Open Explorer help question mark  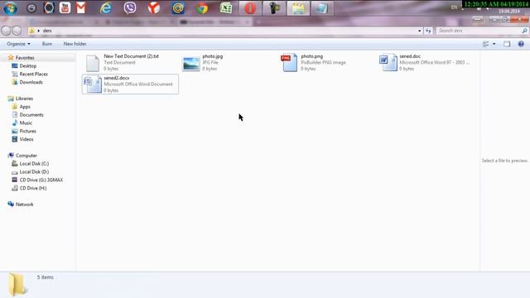[x=521, y=44]
